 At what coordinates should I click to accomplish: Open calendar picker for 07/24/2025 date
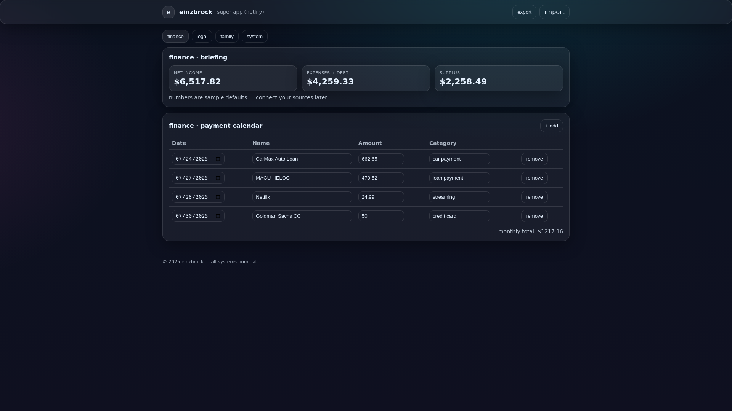pyautogui.click(x=218, y=159)
